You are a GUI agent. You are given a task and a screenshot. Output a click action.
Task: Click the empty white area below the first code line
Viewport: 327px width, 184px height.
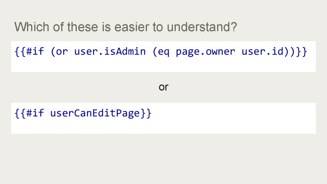coord(163,65)
